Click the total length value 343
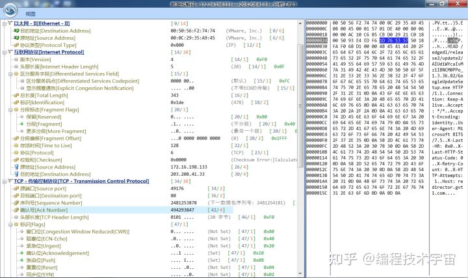The width and height of the screenshot is (468, 278). 174,95
